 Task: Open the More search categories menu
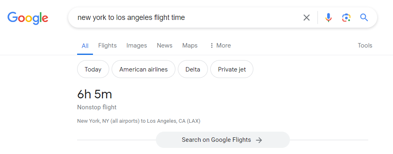220,46
